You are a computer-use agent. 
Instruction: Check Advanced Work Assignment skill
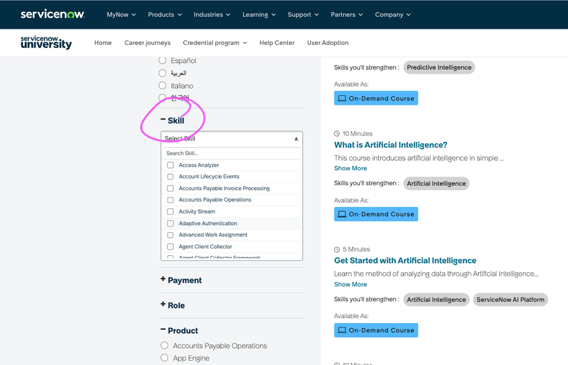tap(170, 235)
